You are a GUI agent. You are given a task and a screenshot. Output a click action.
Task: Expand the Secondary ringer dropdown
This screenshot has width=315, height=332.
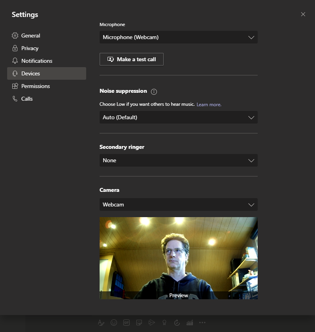(x=178, y=160)
